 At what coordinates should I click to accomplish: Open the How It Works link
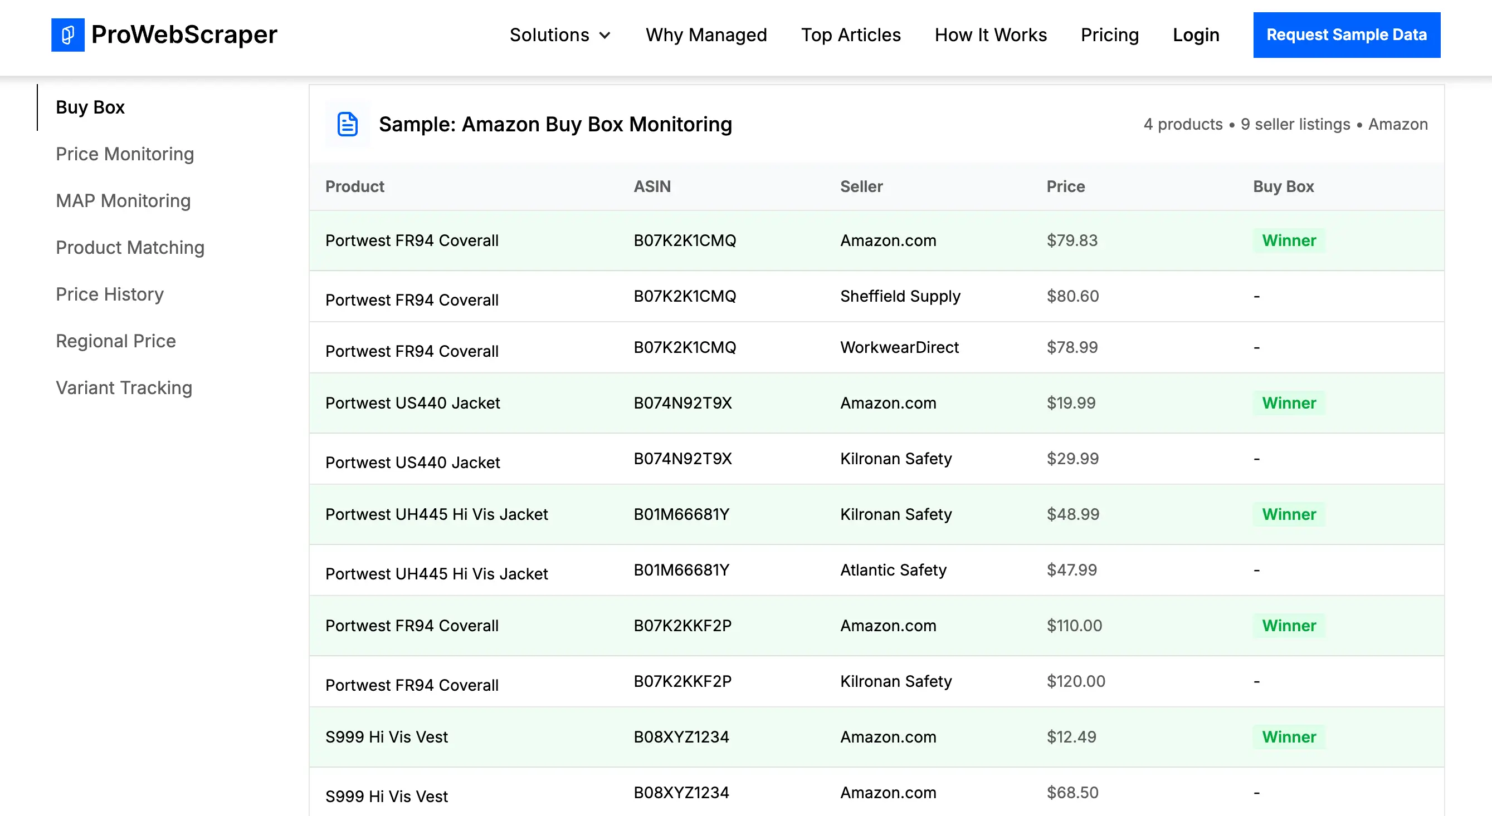coord(991,35)
